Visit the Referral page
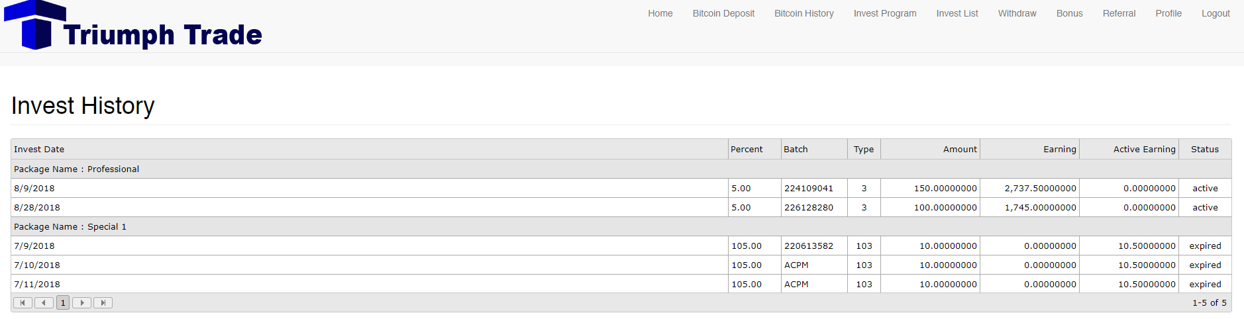The height and width of the screenshot is (319, 1244). pyautogui.click(x=1119, y=13)
